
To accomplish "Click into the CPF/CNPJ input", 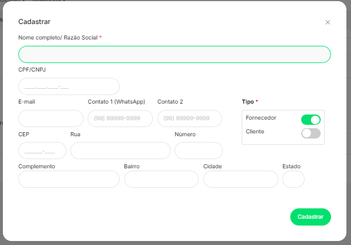I will coord(69,86).
